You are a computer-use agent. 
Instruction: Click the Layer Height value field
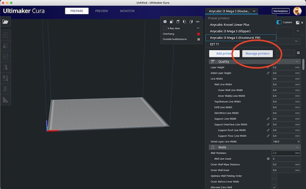point(286,67)
